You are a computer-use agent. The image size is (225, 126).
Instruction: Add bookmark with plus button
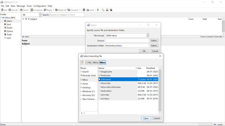click(82, 113)
